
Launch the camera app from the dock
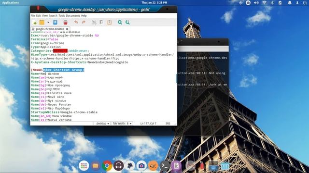pyautogui.click(x=141, y=166)
